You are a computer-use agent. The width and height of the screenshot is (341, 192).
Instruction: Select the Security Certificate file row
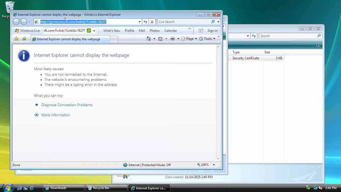(256, 58)
